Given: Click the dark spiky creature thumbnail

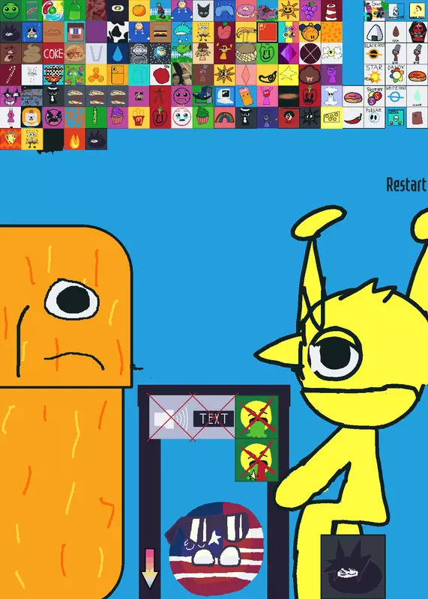Looking at the screenshot, I should (x=353, y=567).
